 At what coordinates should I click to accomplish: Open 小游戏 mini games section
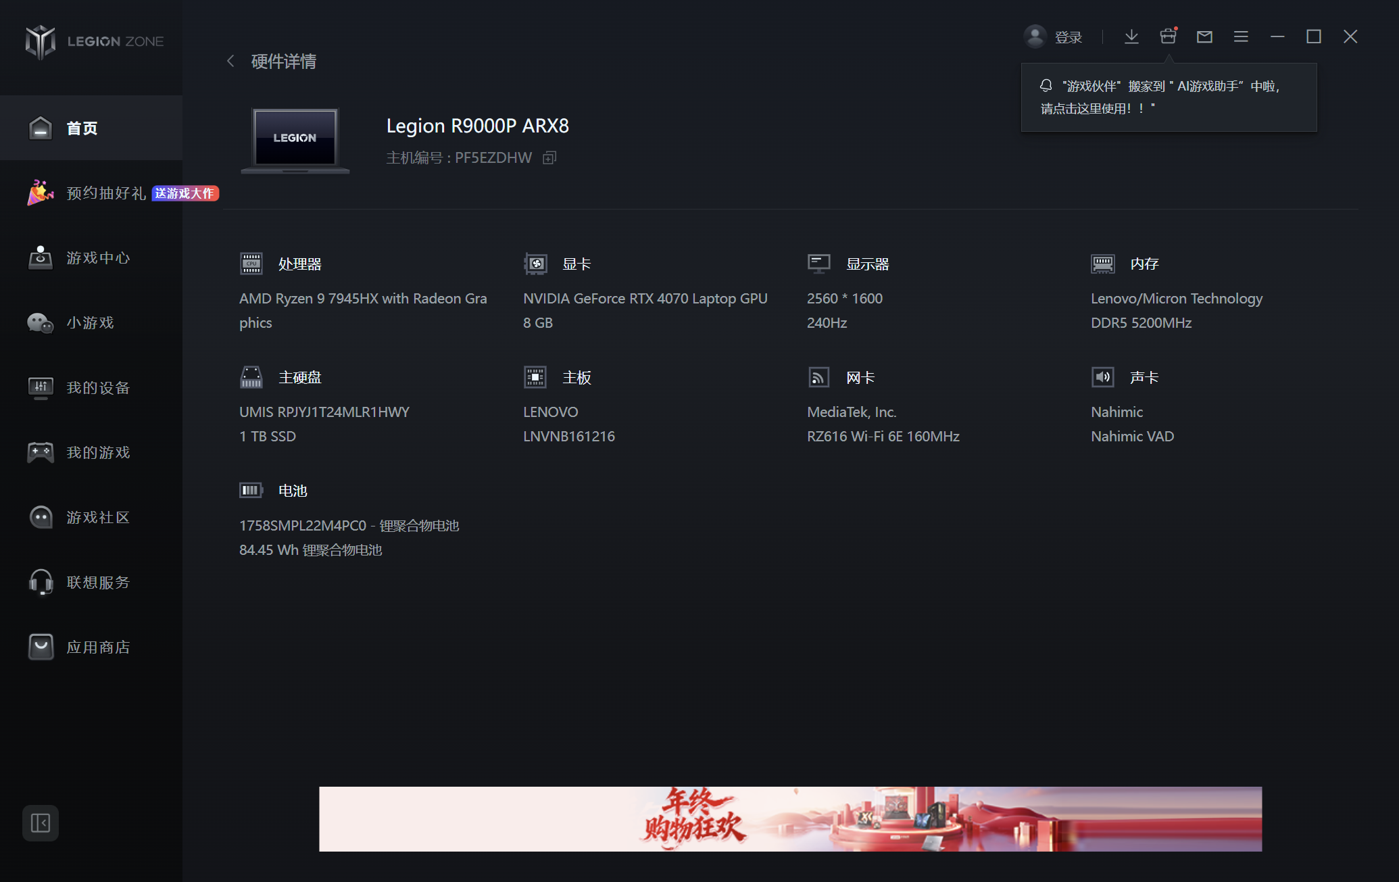coord(90,323)
